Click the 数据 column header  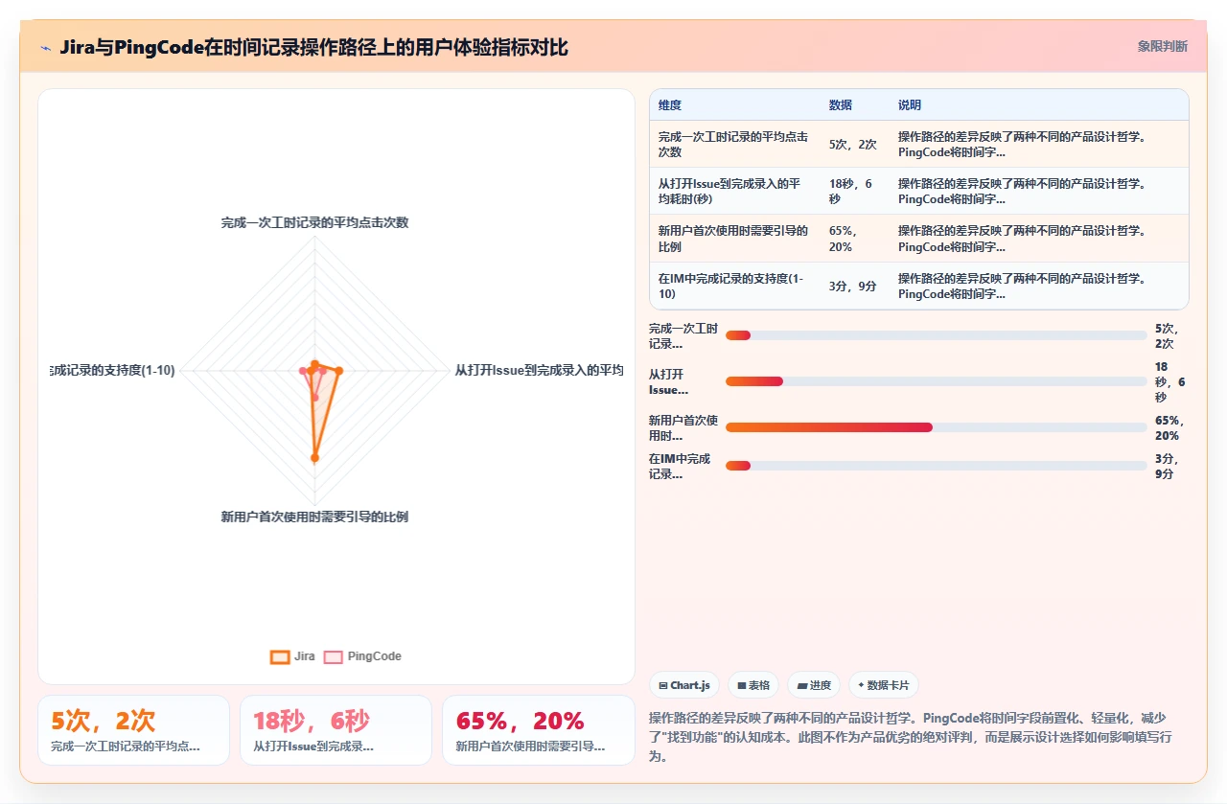click(x=841, y=105)
